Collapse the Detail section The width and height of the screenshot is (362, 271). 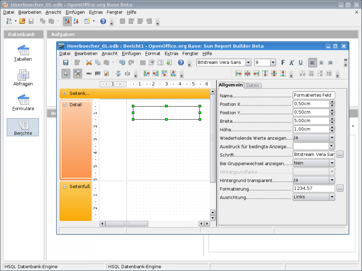point(64,105)
